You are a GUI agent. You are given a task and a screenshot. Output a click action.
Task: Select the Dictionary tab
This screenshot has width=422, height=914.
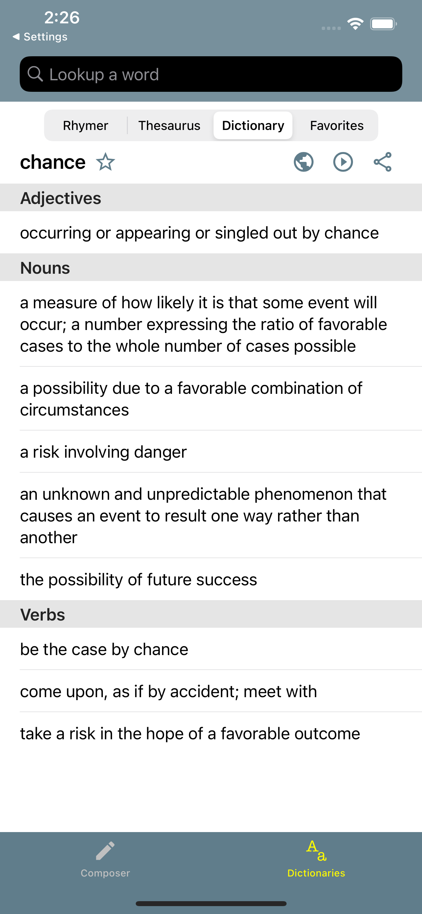click(x=253, y=126)
